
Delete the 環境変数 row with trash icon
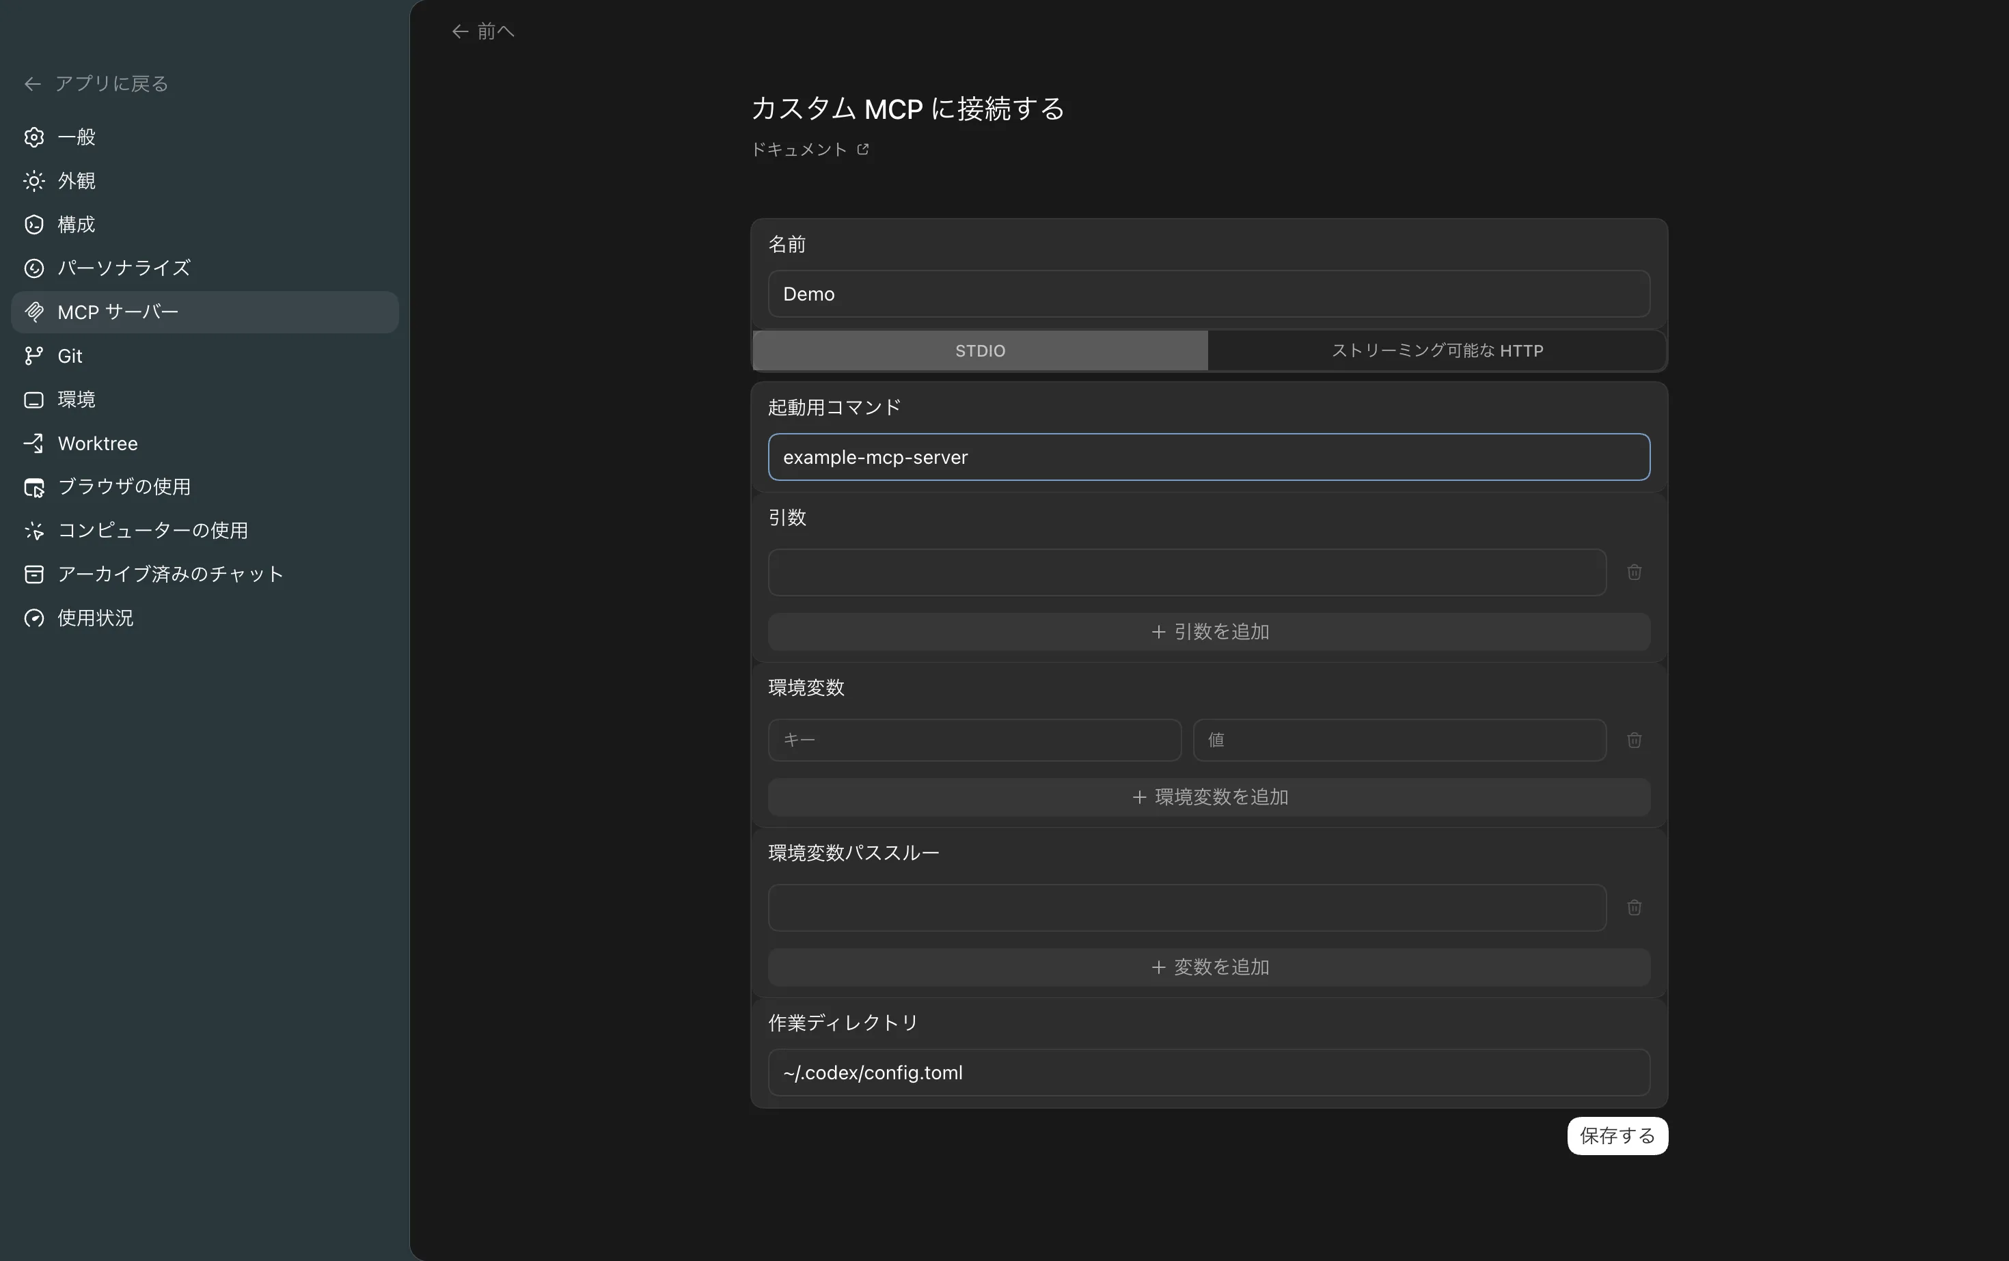1635,740
